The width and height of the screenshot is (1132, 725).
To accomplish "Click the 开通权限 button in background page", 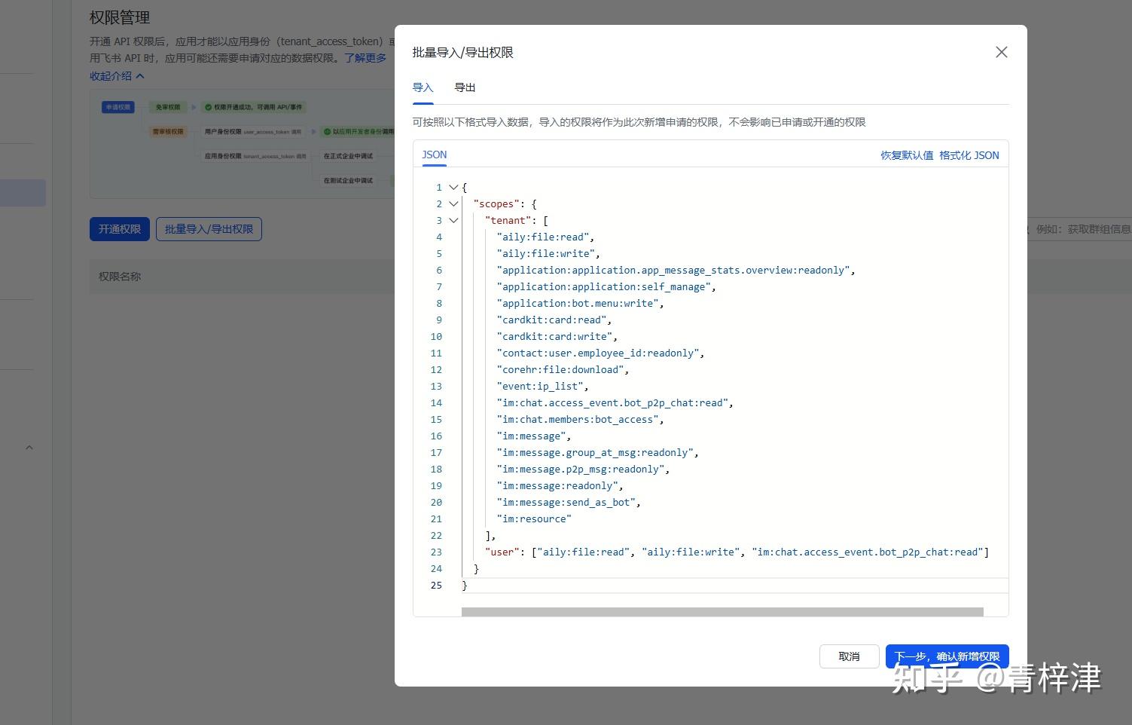I will [x=119, y=229].
